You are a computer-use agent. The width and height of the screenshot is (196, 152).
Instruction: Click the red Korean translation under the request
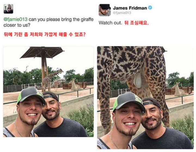(x=45, y=34)
